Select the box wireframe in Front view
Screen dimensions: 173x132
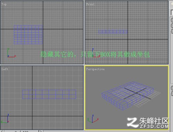click(x=113, y=32)
